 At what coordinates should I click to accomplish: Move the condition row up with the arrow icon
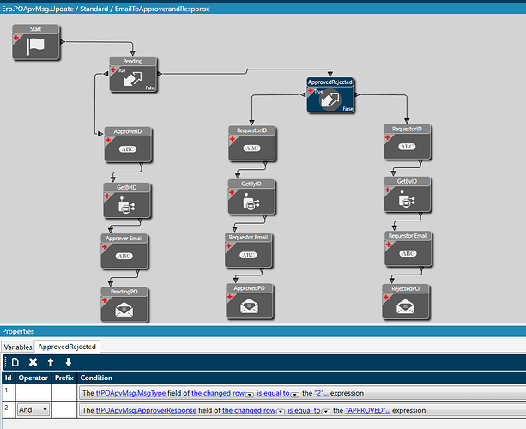click(x=51, y=362)
